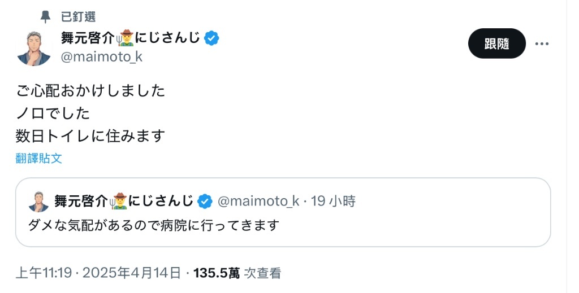This screenshot has width=579, height=293.
Task: Click the 跟隨 follow button
Action: [x=496, y=43]
